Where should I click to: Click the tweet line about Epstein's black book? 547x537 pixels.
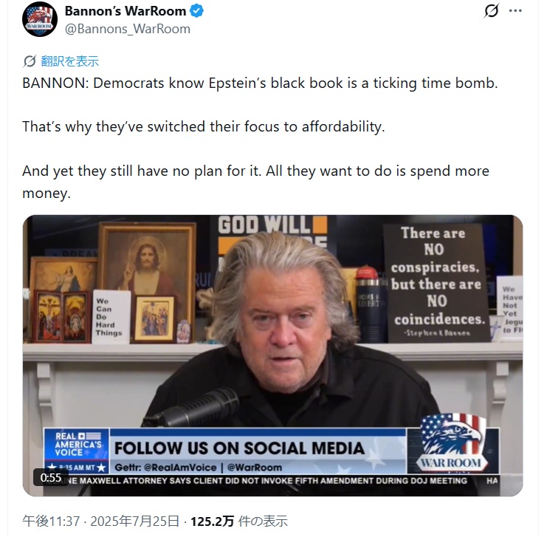tap(260, 83)
